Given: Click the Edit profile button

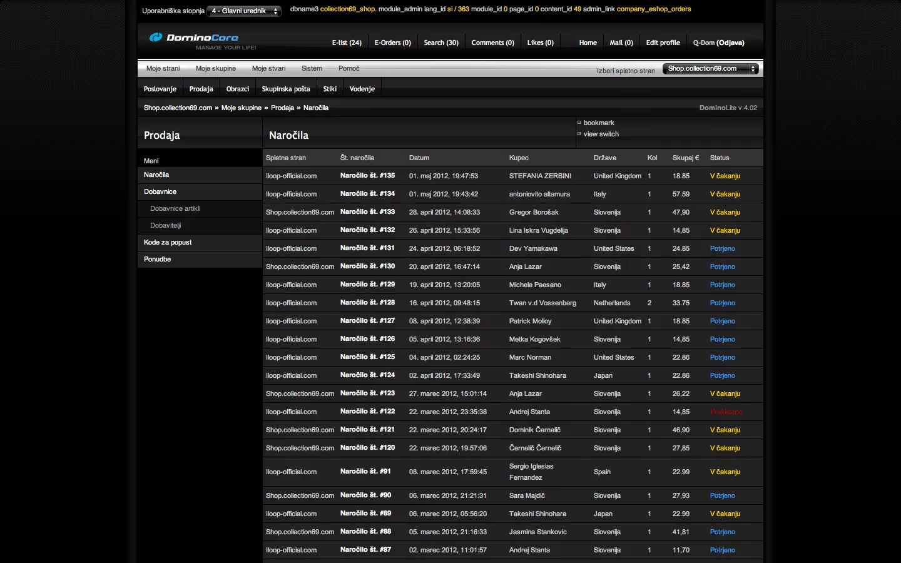Looking at the screenshot, I should pos(663,43).
